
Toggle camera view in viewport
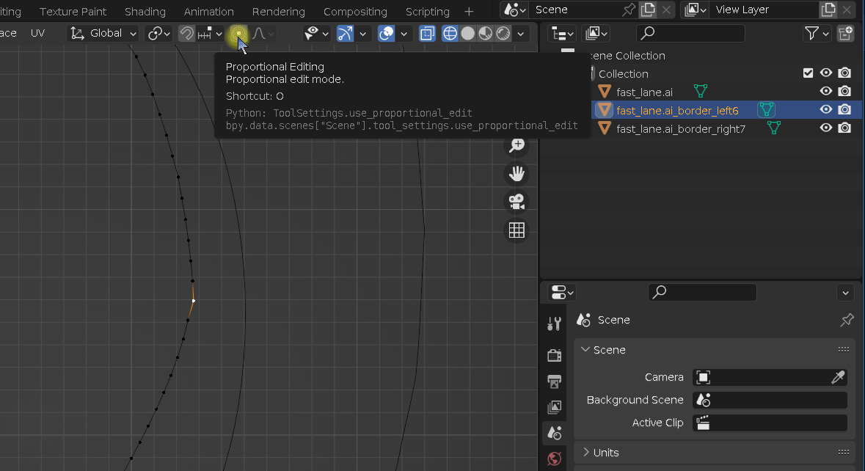point(517,201)
